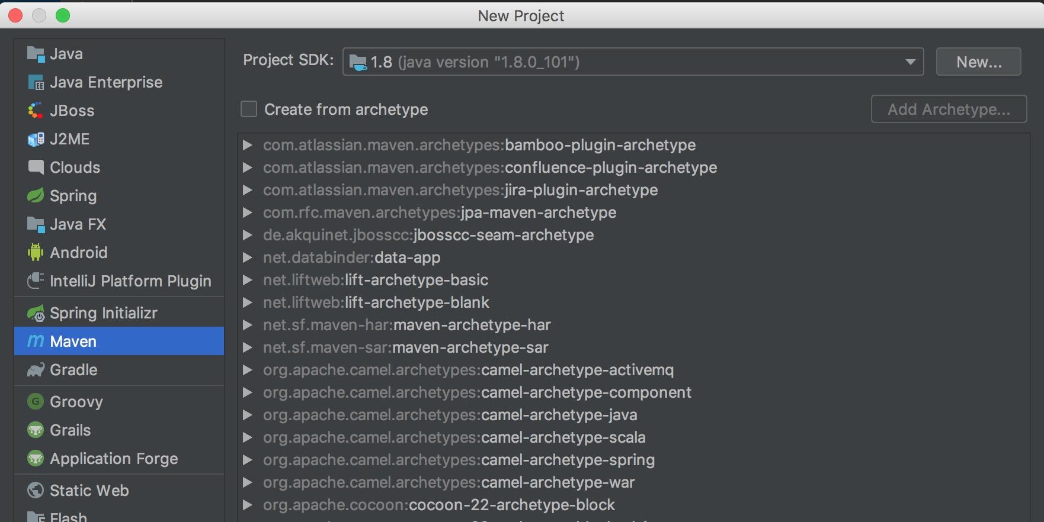Expand camel-archetype-spring node
The image size is (1044, 522).
click(248, 460)
